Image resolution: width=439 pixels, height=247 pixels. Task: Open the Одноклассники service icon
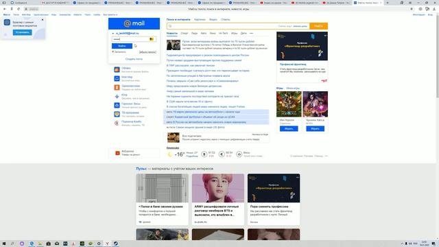pyautogui.click(x=117, y=87)
